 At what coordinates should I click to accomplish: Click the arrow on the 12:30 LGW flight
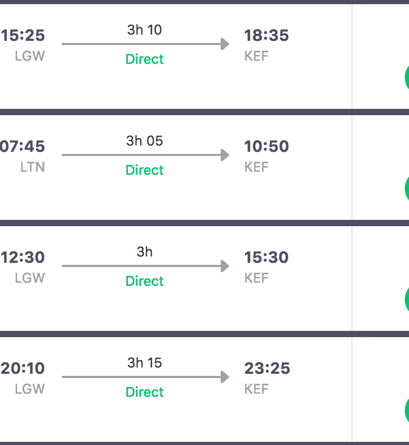click(145, 266)
